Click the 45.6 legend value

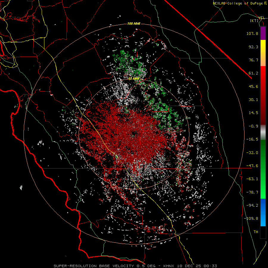point(253,86)
